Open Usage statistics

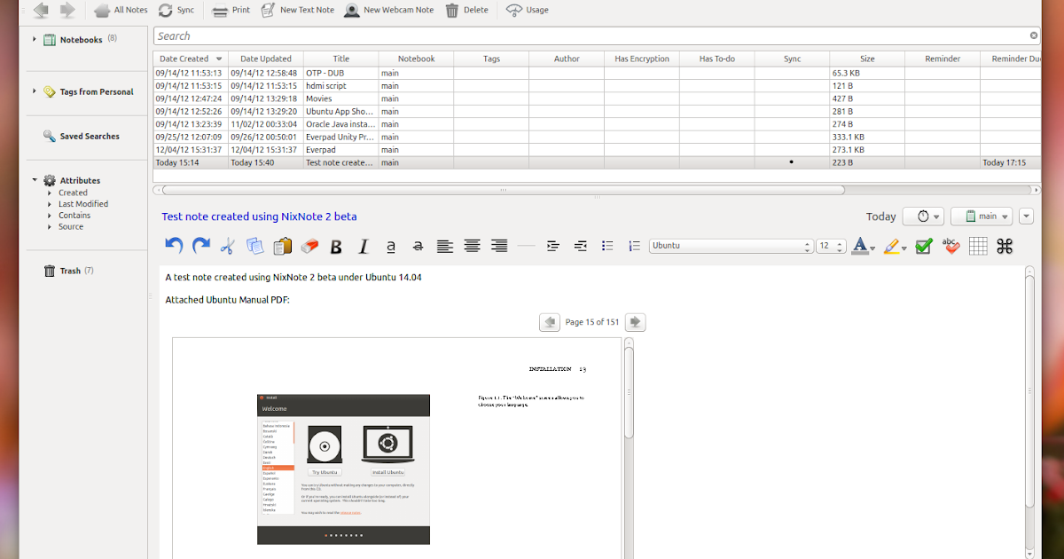click(528, 10)
